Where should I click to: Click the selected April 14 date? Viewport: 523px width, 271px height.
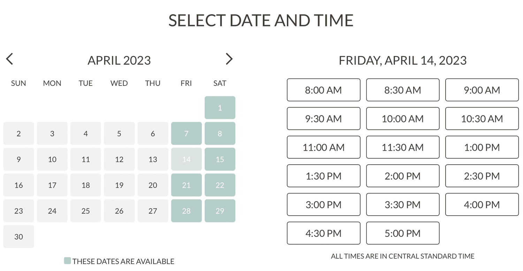coord(186,159)
